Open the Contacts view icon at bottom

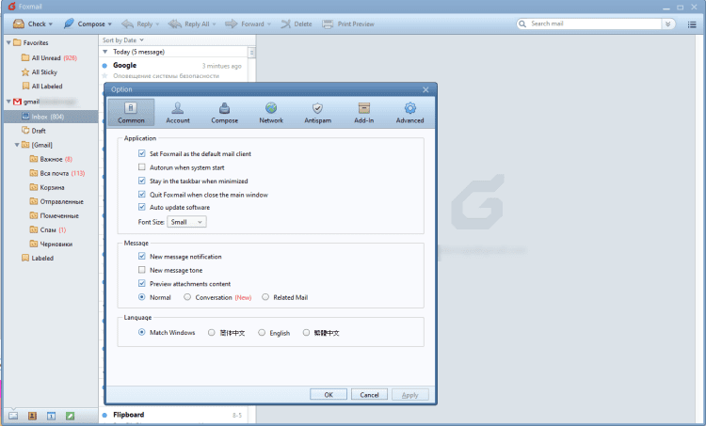click(x=32, y=416)
